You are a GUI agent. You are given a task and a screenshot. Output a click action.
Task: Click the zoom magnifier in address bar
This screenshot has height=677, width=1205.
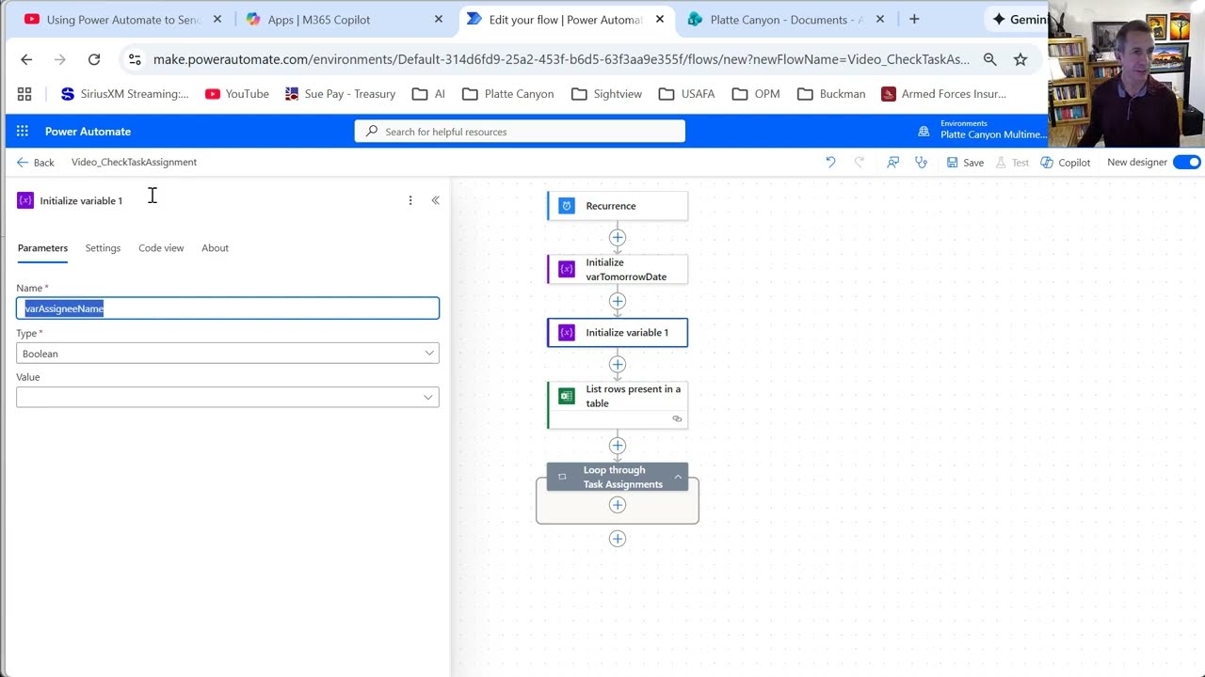pyautogui.click(x=989, y=59)
